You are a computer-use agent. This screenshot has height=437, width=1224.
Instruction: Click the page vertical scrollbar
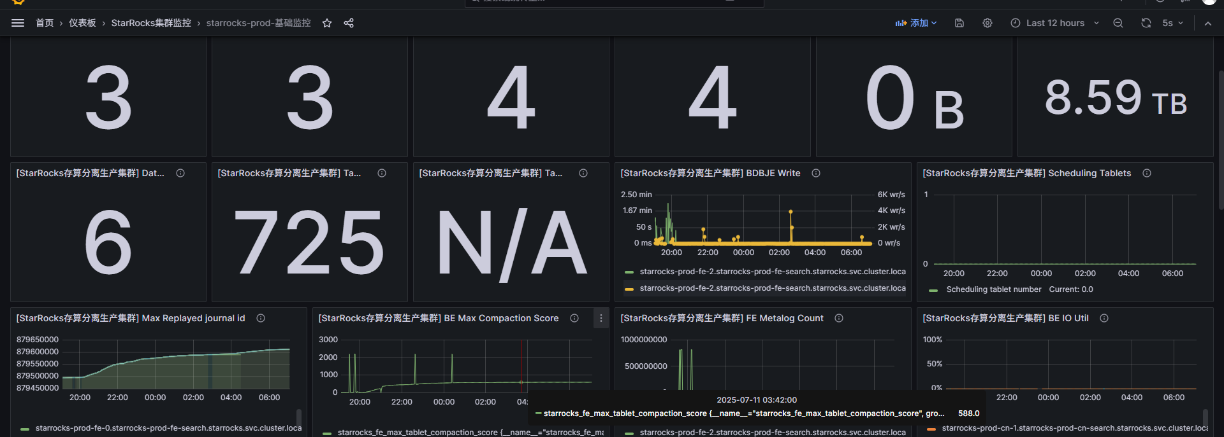click(x=1221, y=140)
